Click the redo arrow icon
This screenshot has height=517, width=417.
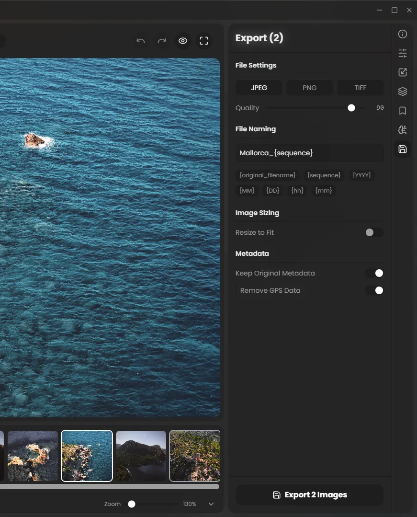(162, 41)
